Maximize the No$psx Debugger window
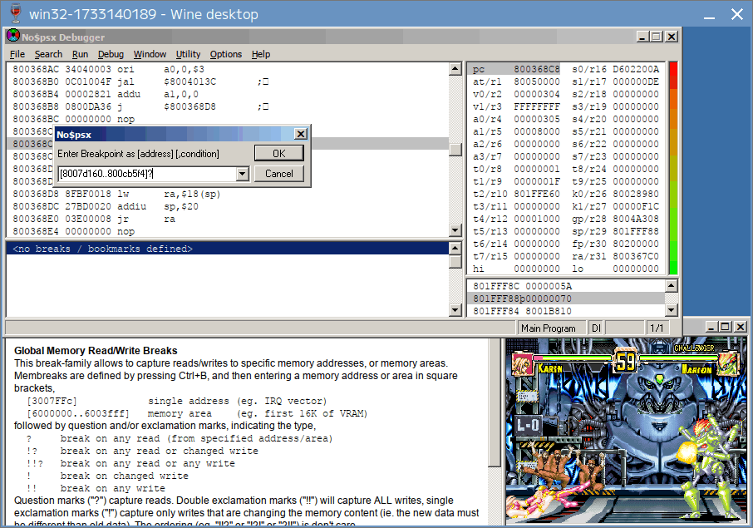This screenshot has width=753, height=528. click(x=657, y=37)
